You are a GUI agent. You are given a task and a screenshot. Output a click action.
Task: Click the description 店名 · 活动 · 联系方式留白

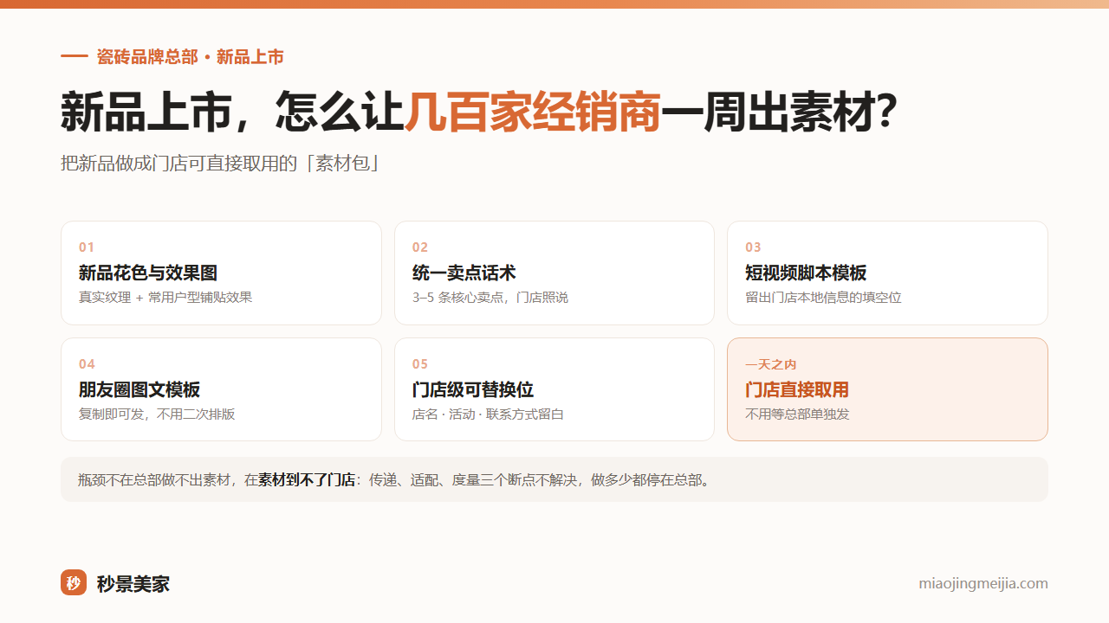(488, 414)
